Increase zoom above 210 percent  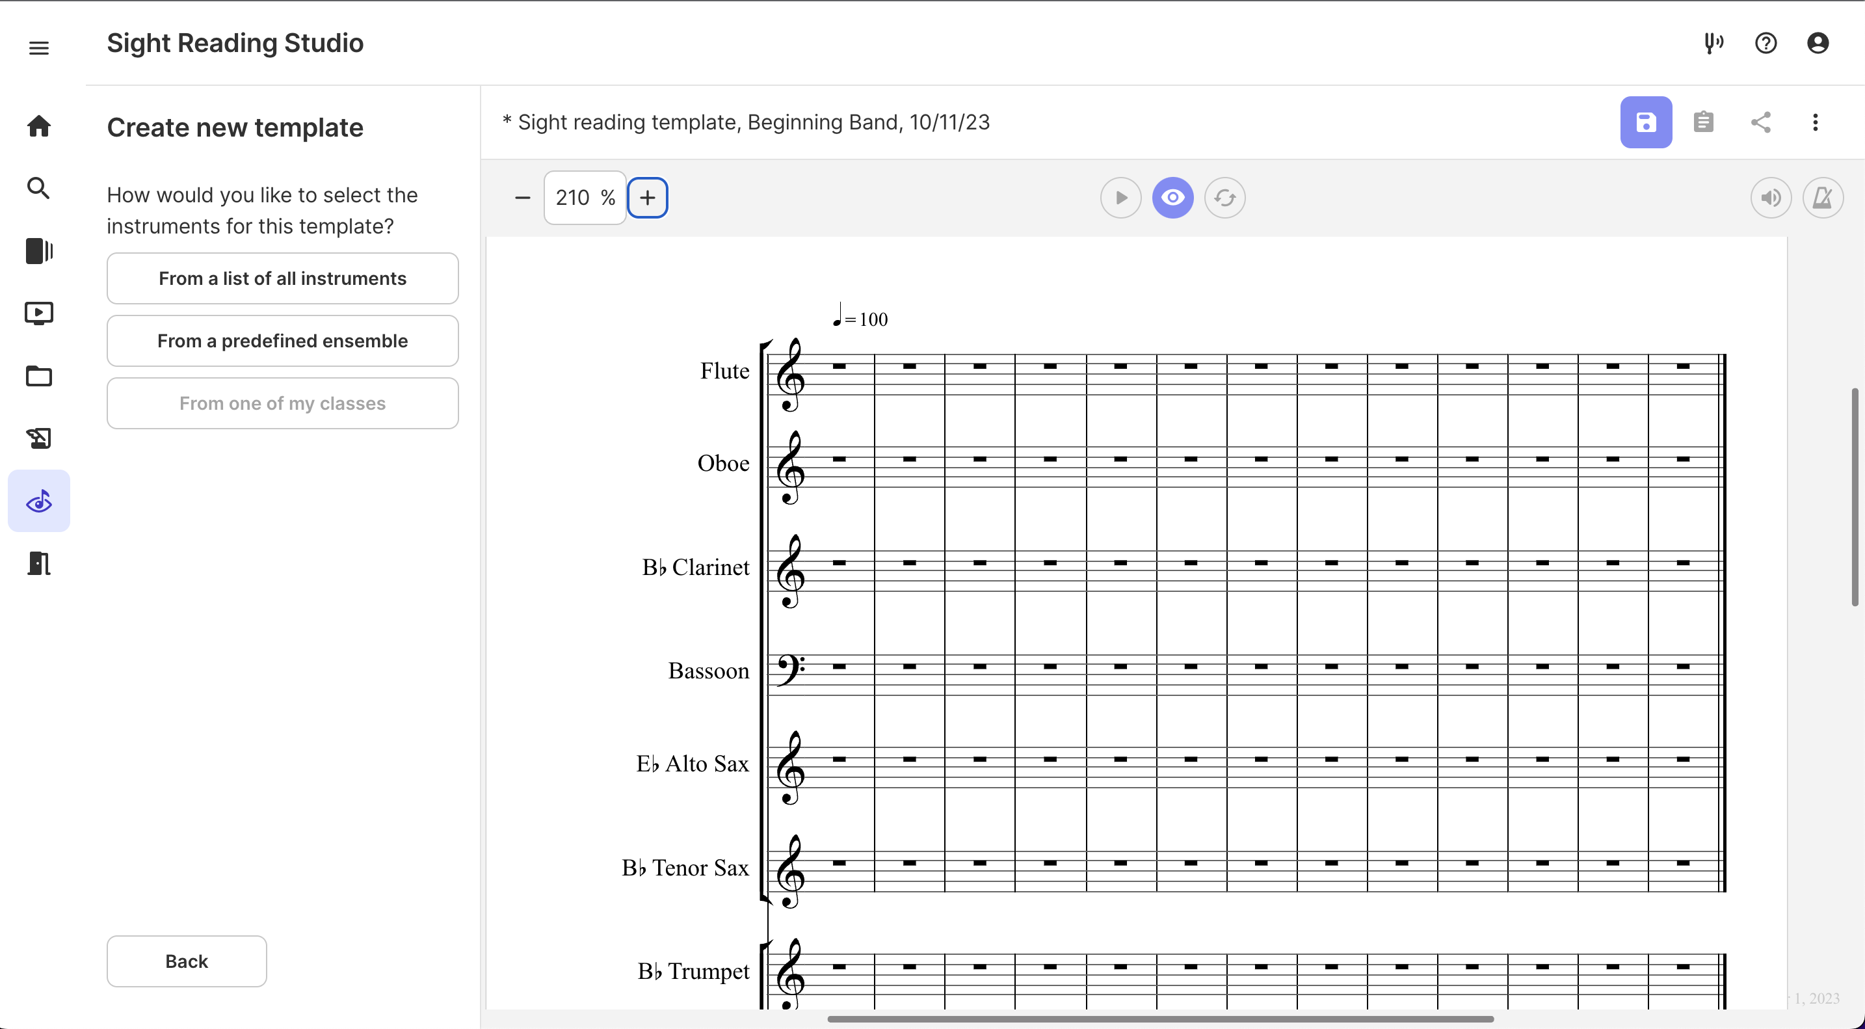click(647, 197)
